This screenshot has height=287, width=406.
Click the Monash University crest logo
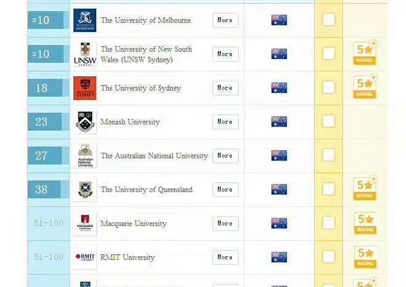(85, 122)
